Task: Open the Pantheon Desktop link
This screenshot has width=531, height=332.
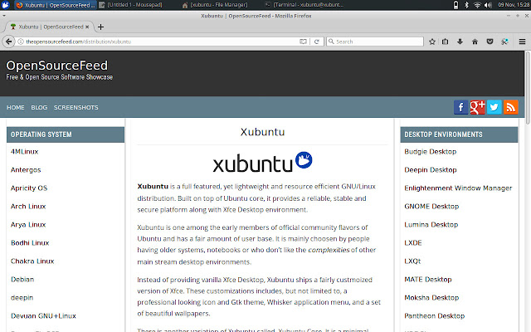Action: (435, 316)
